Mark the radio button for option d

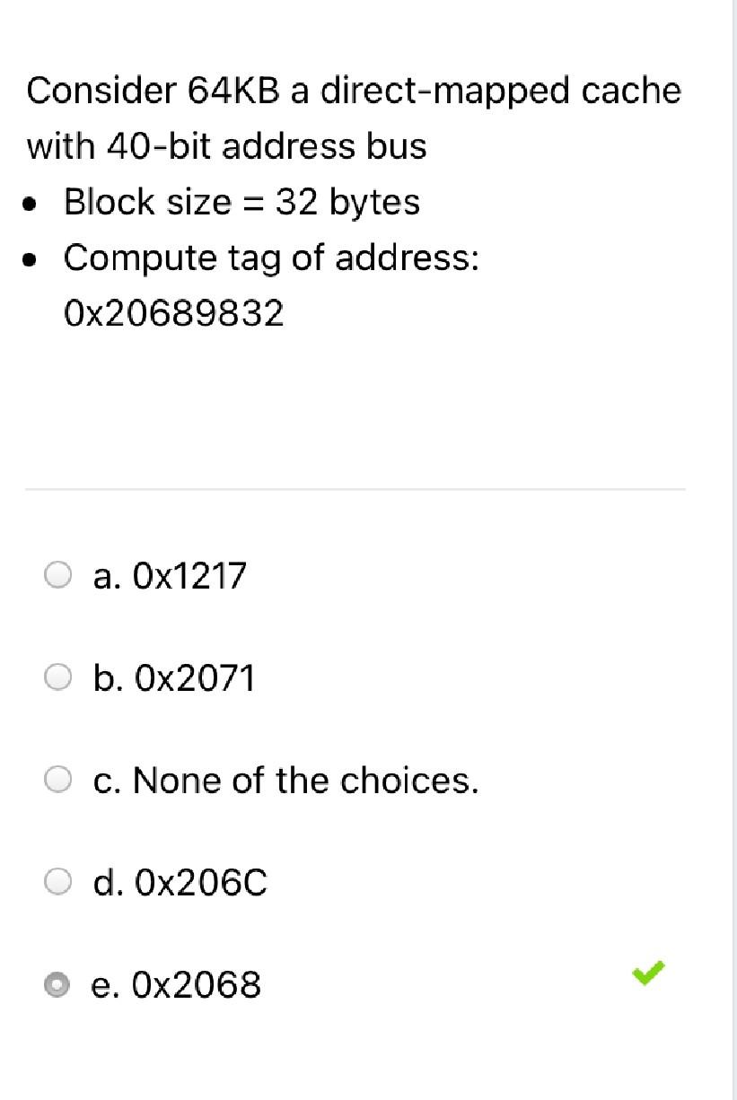pos(58,883)
